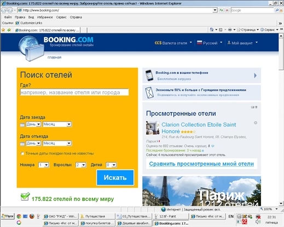The height and width of the screenshot is (227, 284).
Task: Open the check-out date calendar icon
Action: [x=22, y=144]
